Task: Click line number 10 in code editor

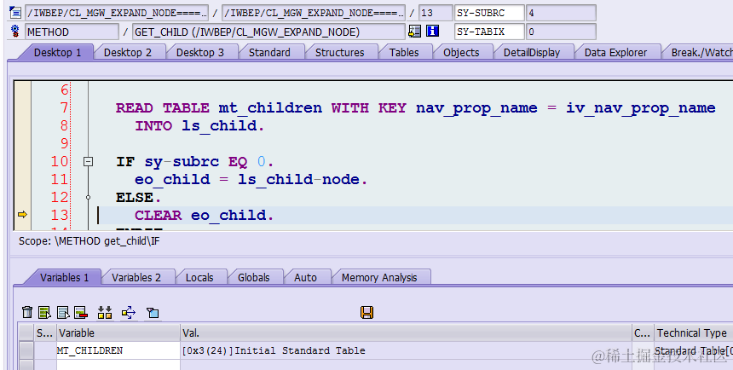Action: [60, 161]
